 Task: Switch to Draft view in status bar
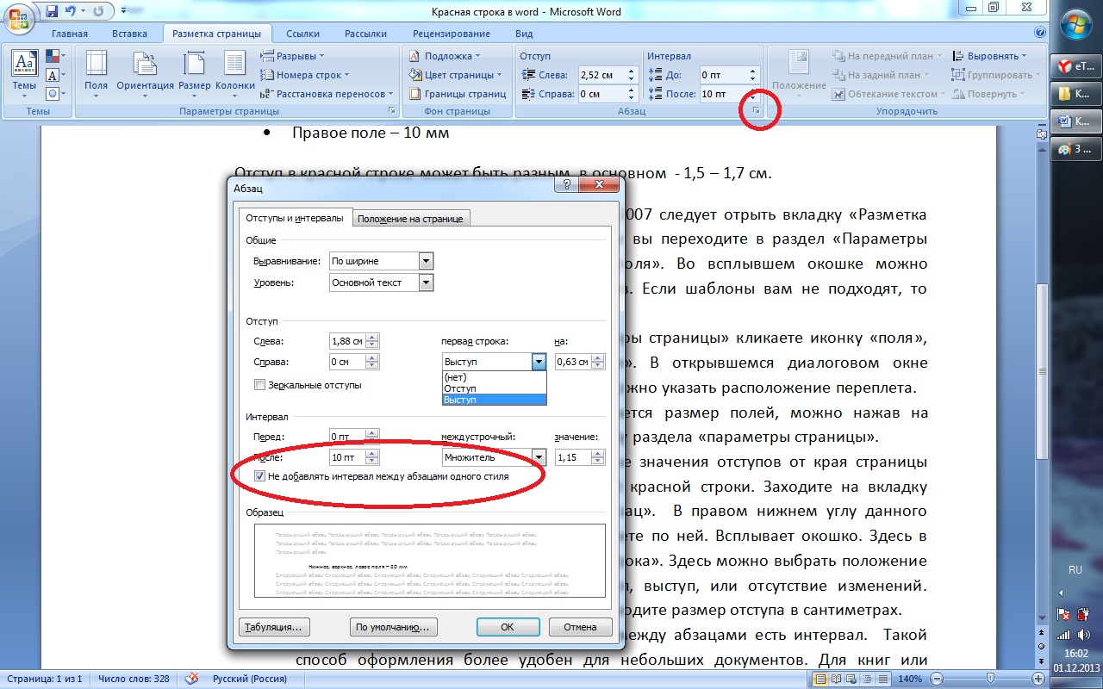click(x=885, y=679)
